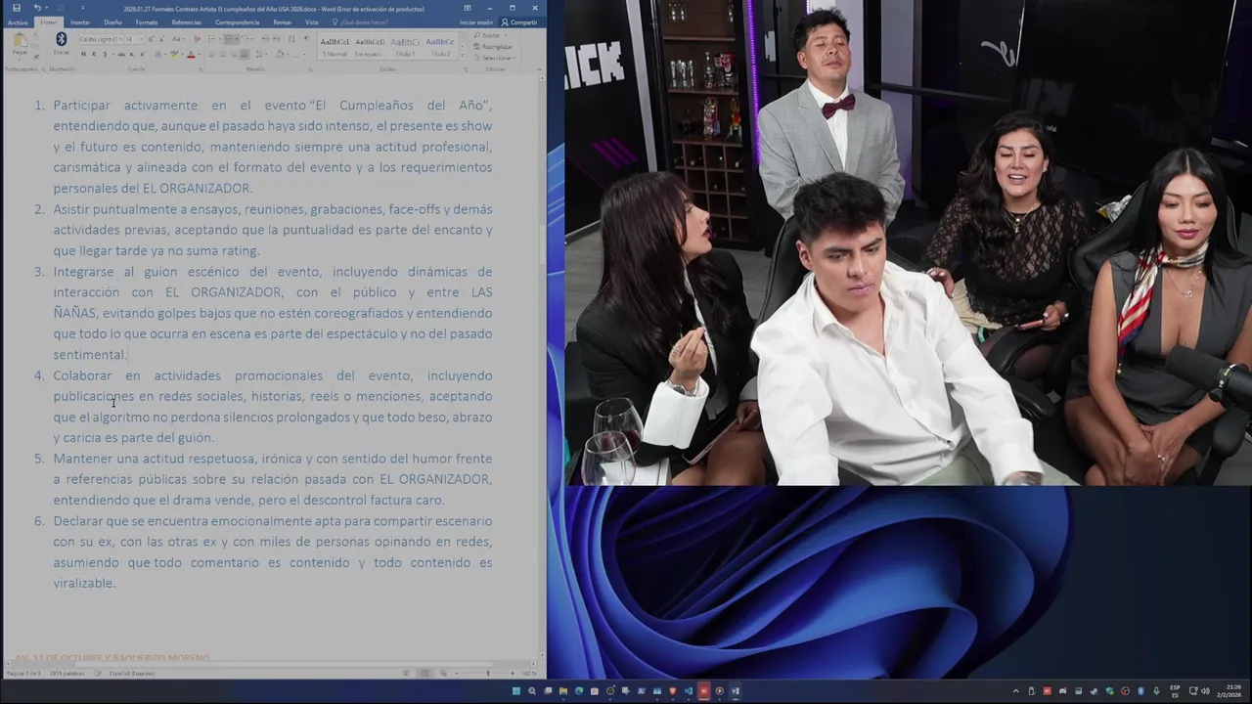The image size is (1252, 704).
Task: Justify the paragraph text
Action: click(245, 54)
